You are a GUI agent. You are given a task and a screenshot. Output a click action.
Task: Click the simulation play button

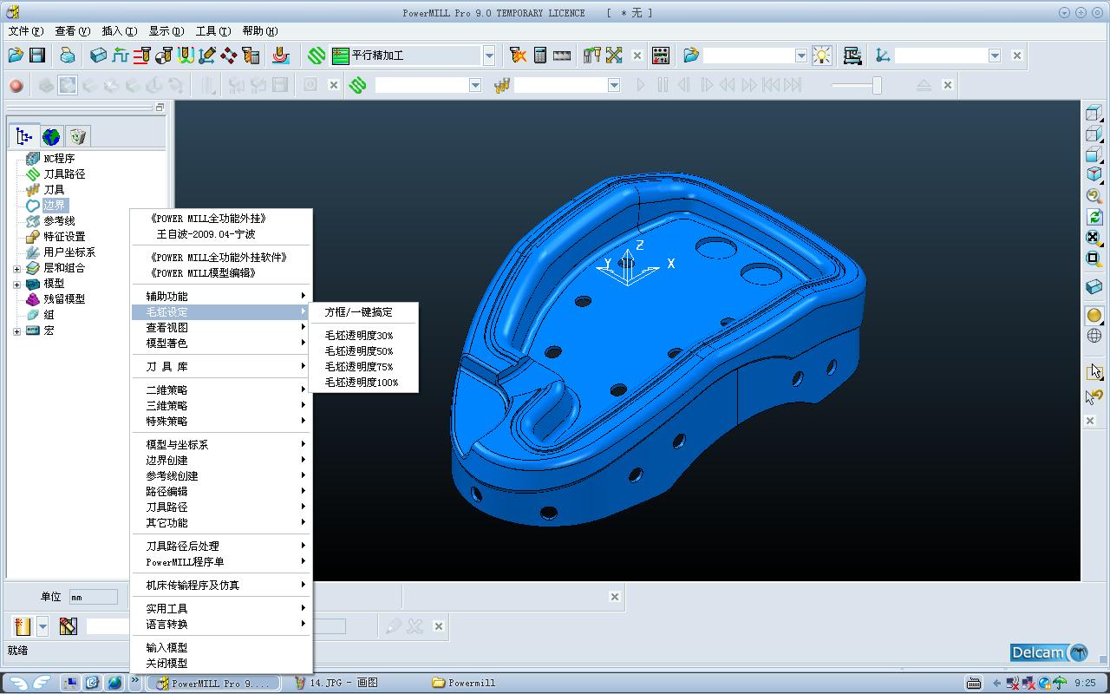(x=641, y=85)
